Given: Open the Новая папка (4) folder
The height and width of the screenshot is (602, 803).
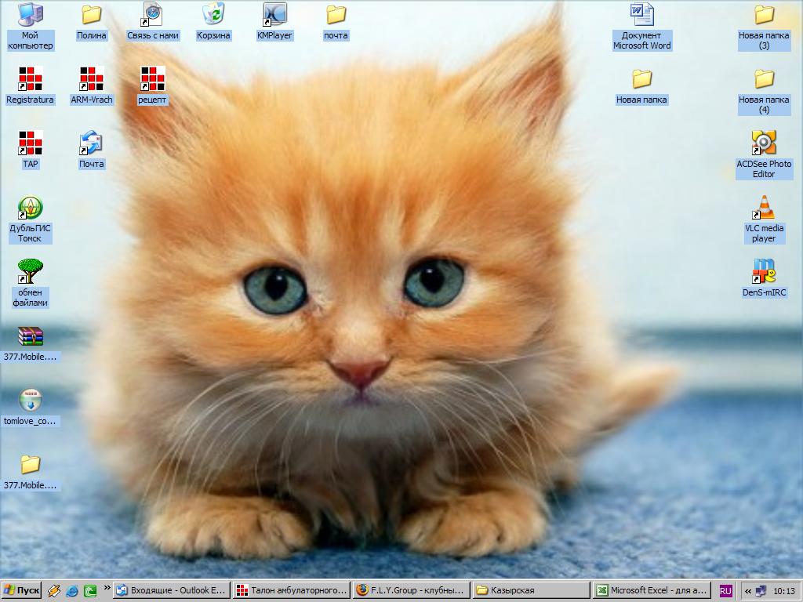Looking at the screenshot, I should pos(764,91).
